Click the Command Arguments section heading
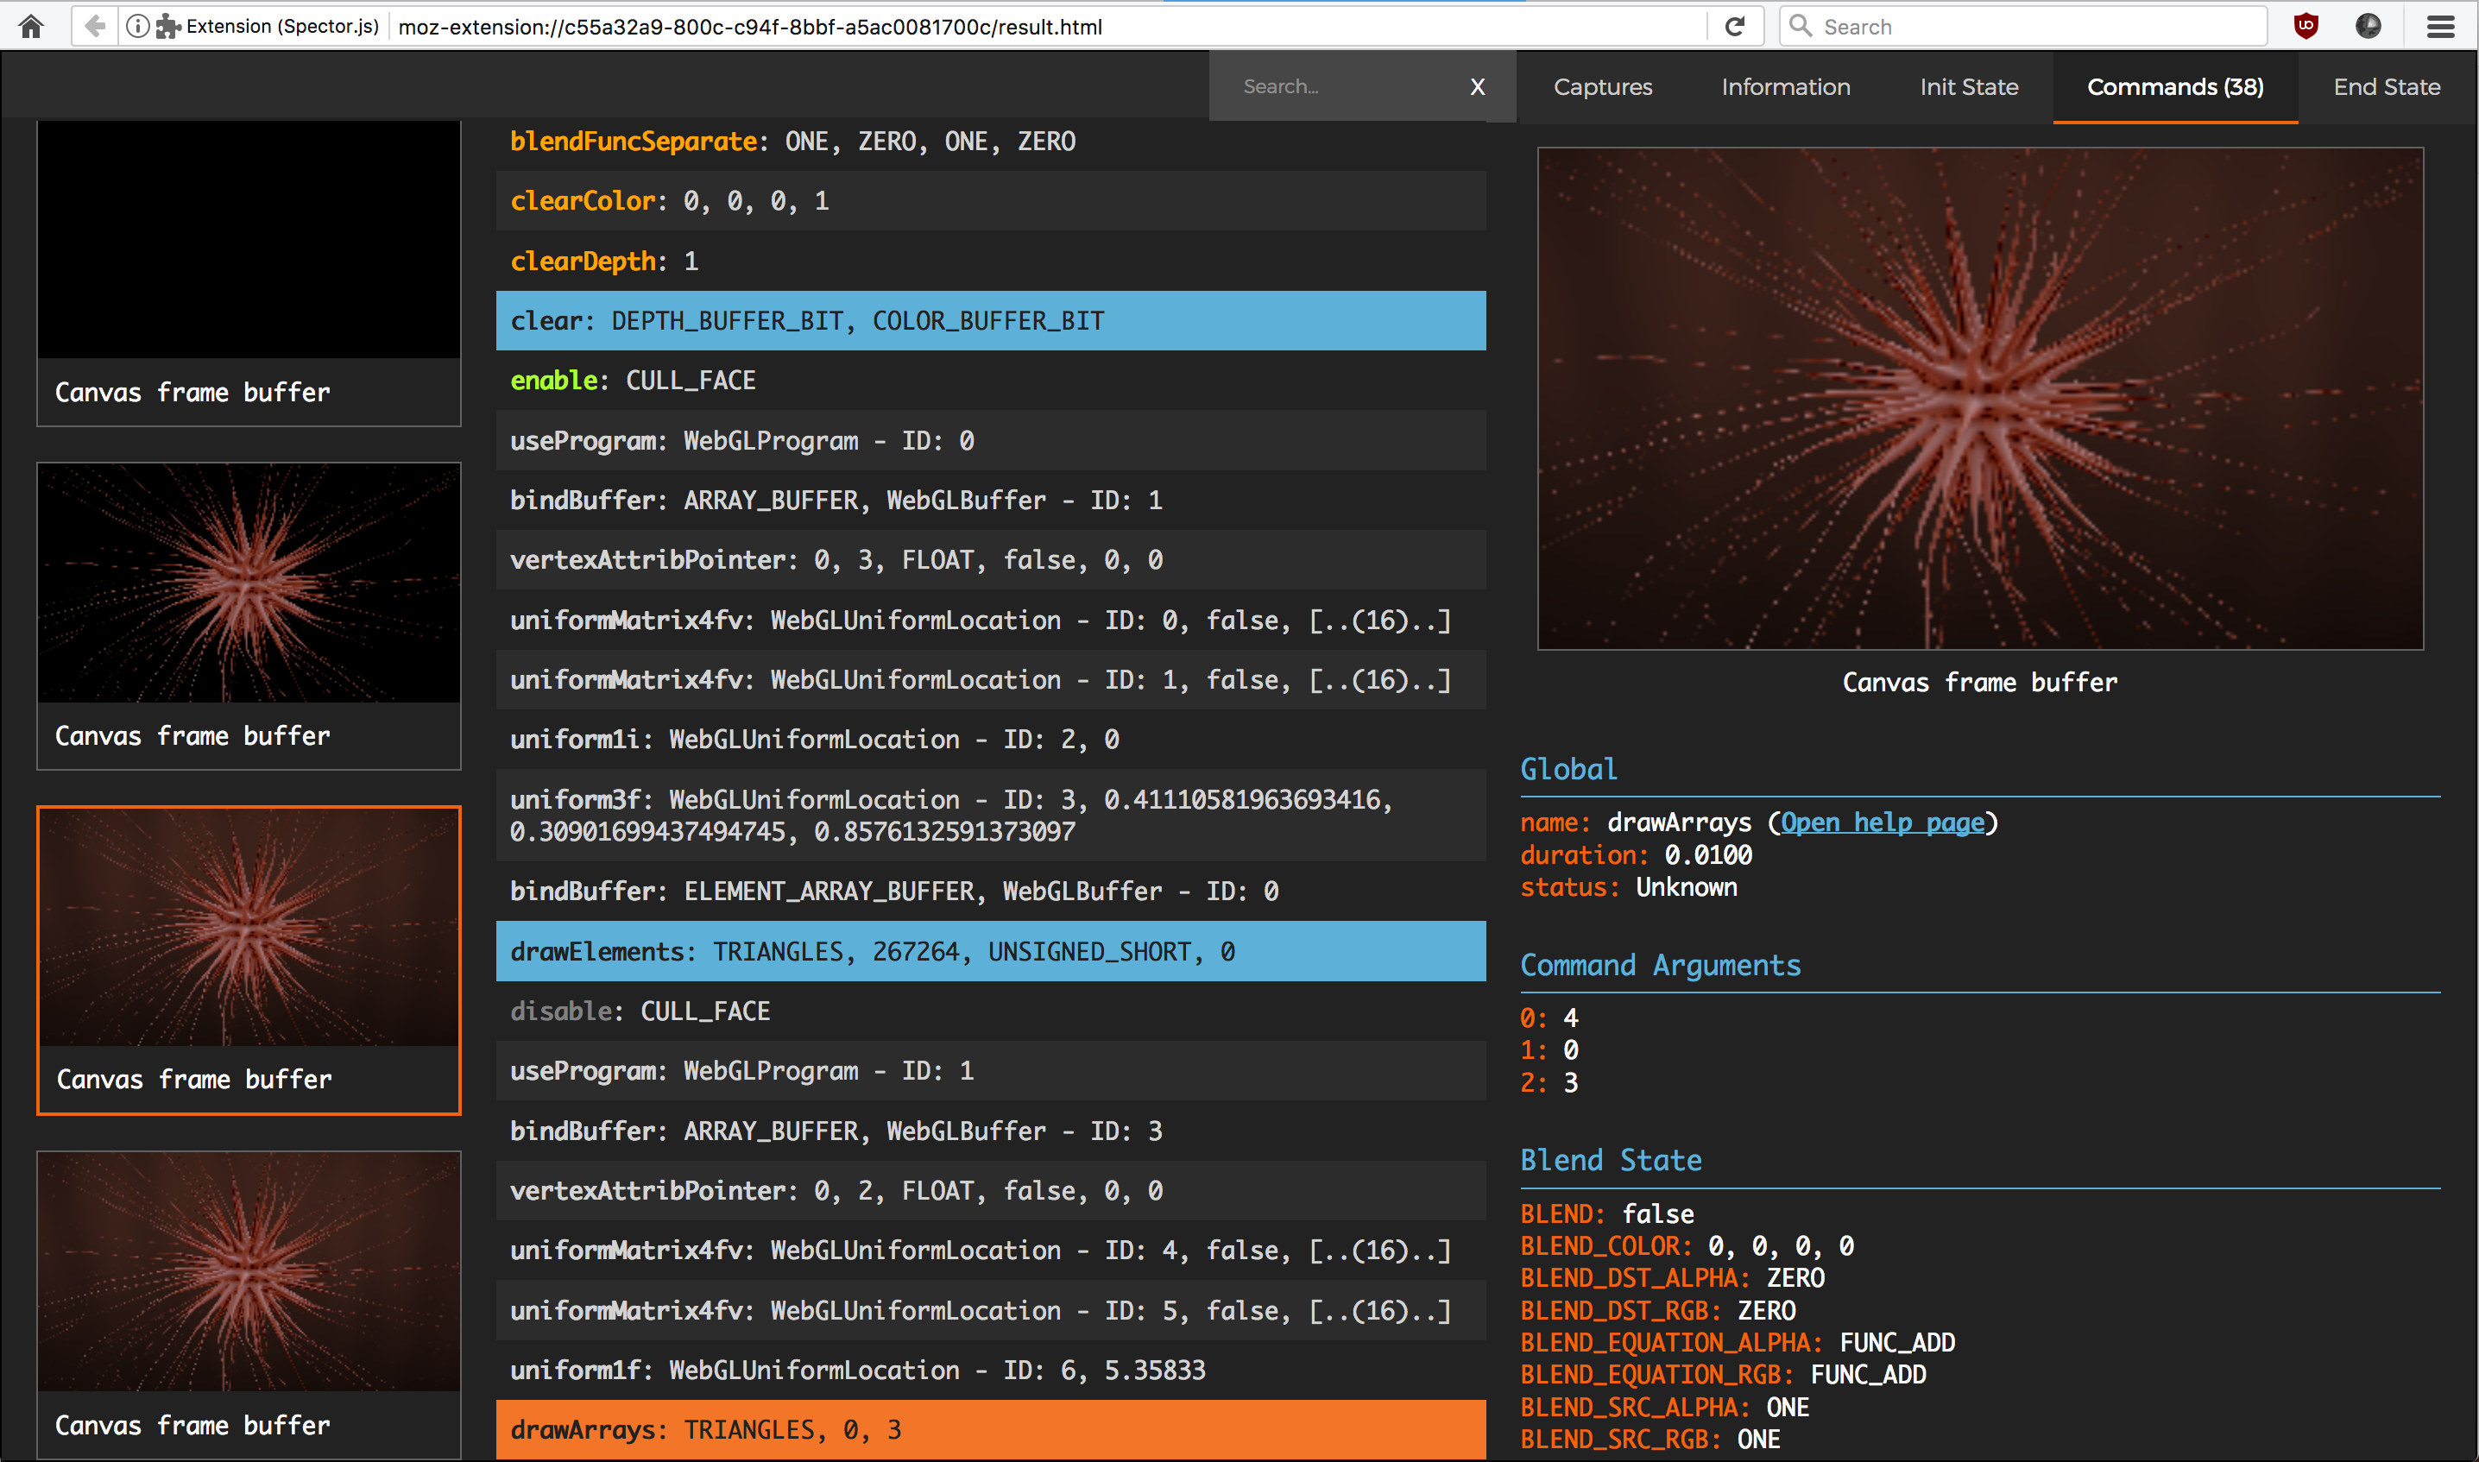Screen dimensions: 2479x1462 pos(1660,966)
